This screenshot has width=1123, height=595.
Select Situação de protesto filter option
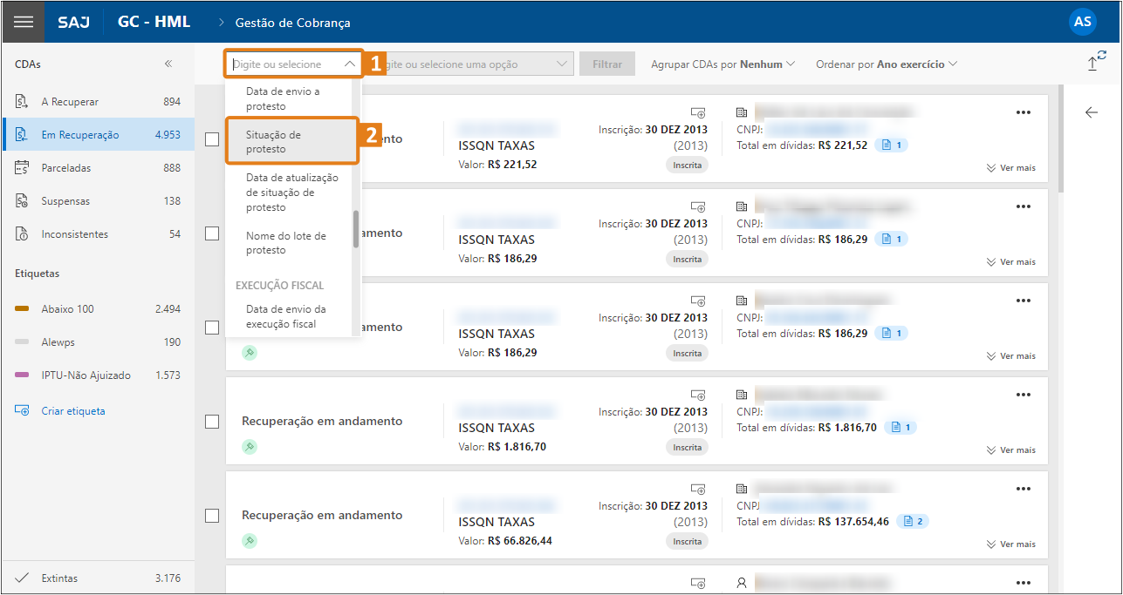click(x=291, y=142)
